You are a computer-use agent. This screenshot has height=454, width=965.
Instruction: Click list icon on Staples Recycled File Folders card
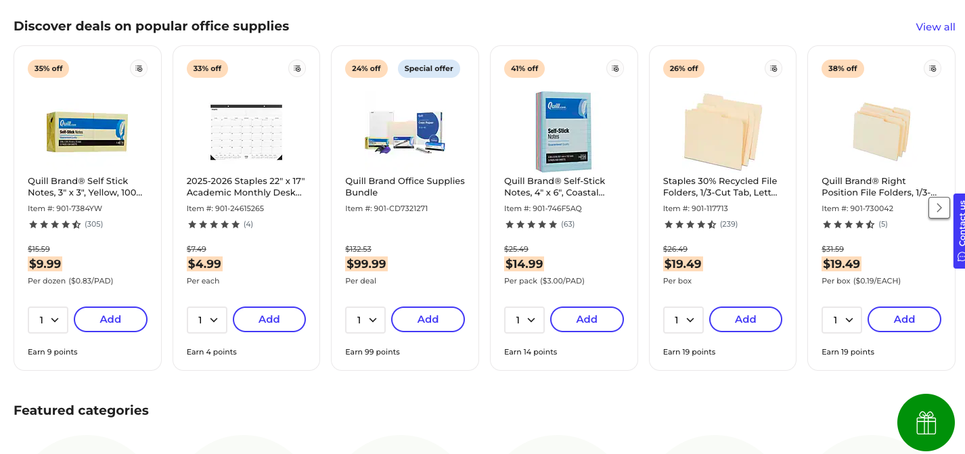773,68
